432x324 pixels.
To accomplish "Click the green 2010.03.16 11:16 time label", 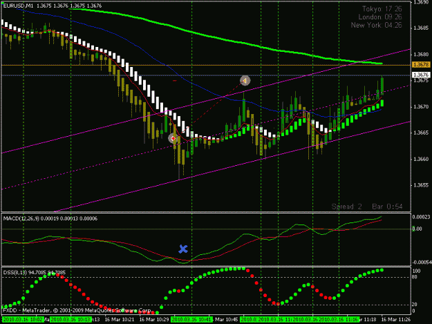I will tap(339, 320).
